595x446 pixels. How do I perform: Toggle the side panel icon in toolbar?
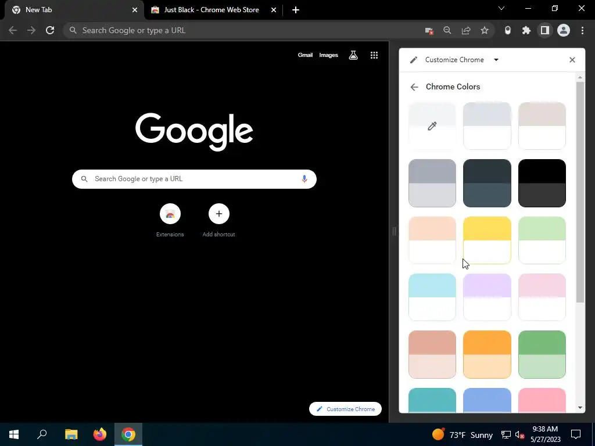(x=545, y=30)
